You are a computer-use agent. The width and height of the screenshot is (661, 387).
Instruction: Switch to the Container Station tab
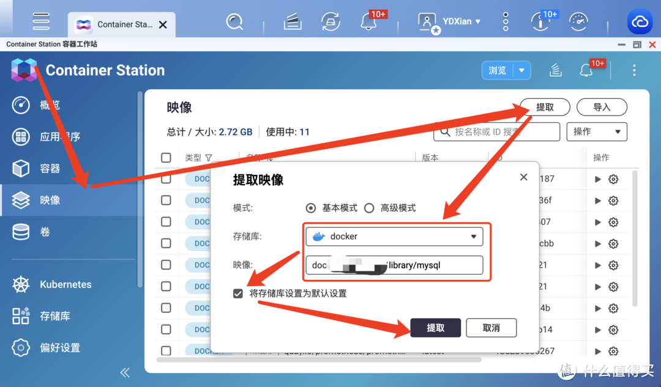tap(121, 24)
